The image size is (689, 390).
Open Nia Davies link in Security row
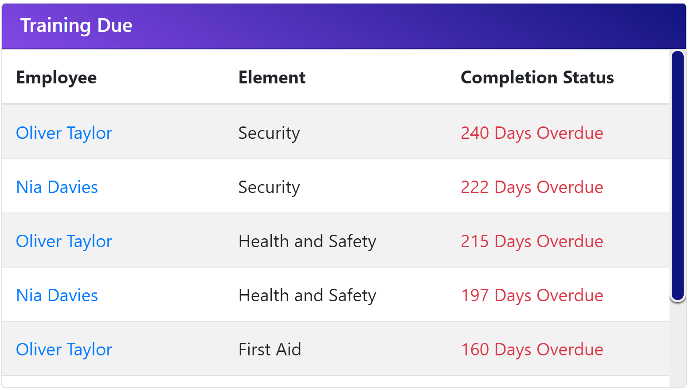57,187
